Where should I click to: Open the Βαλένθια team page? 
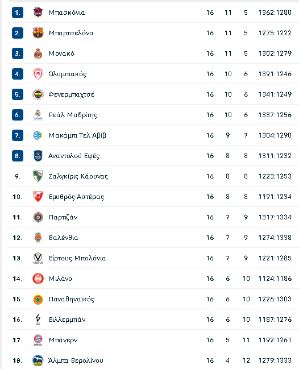(x=63, y=238)
